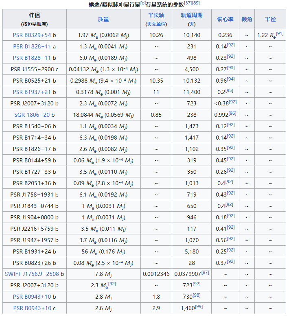Click the 半径 column header link
Viewport: 289px width, 317px height.
coord(270,19)
